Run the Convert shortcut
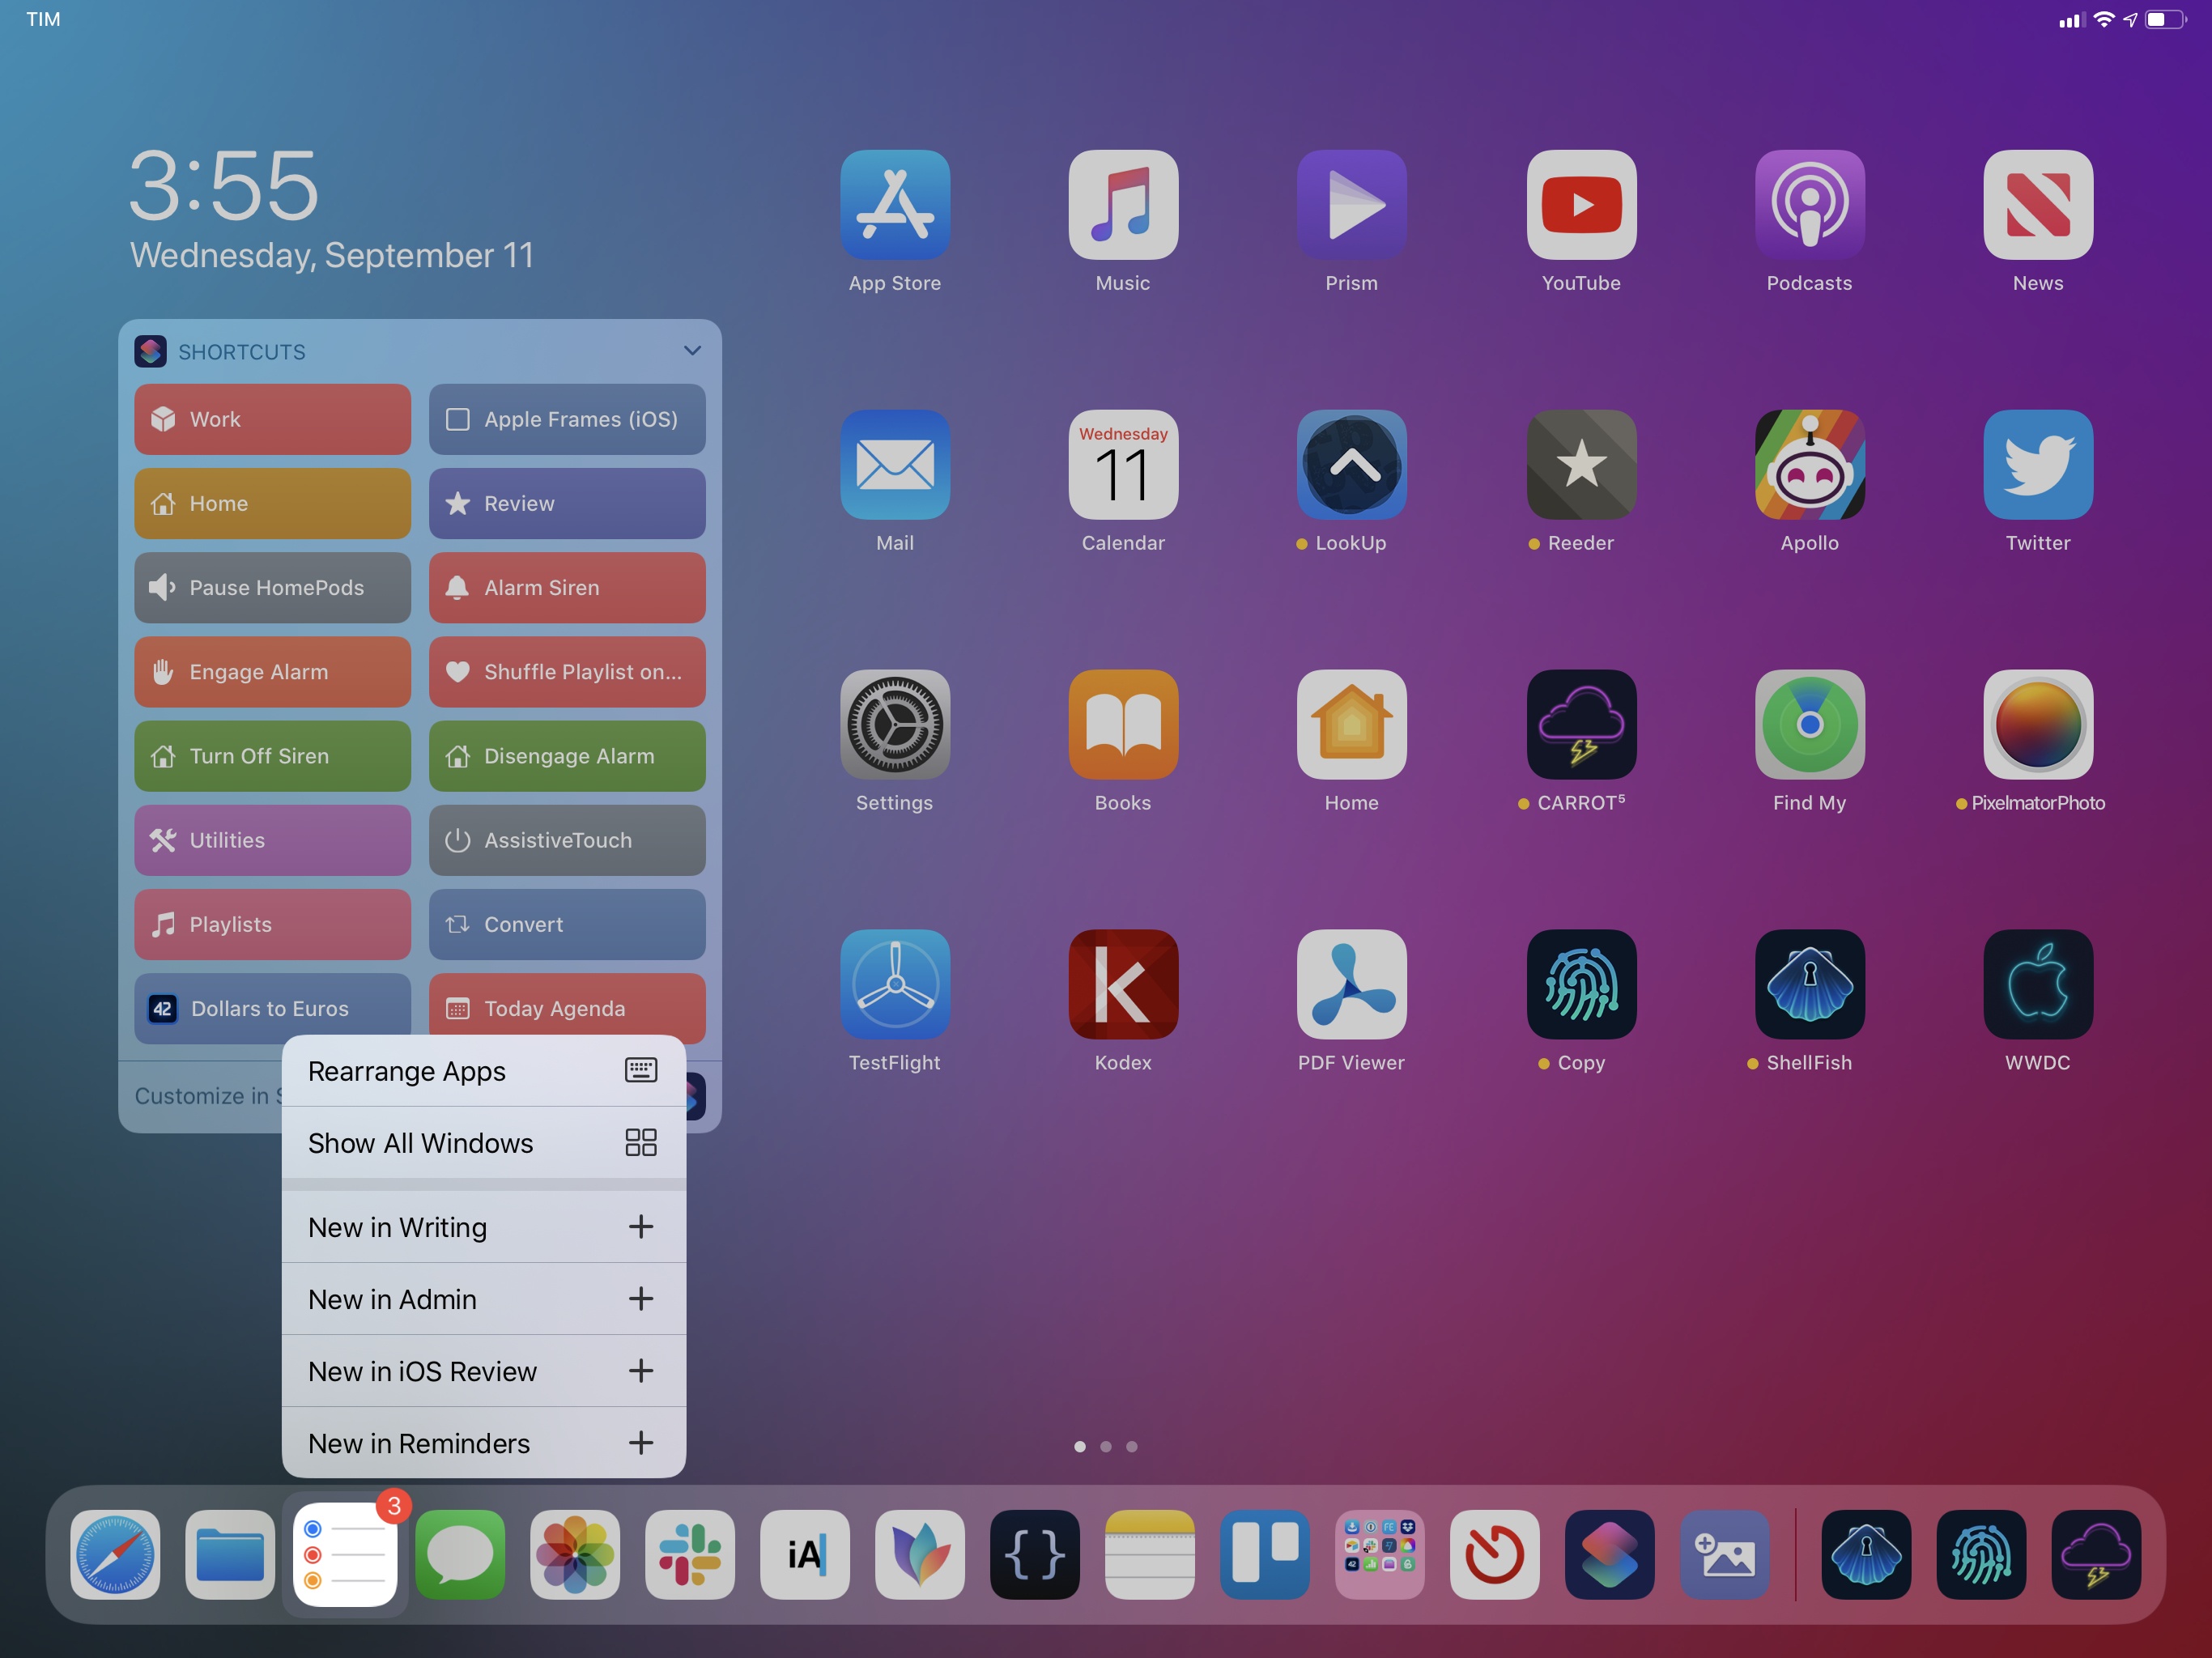 (x=567, y=924)
